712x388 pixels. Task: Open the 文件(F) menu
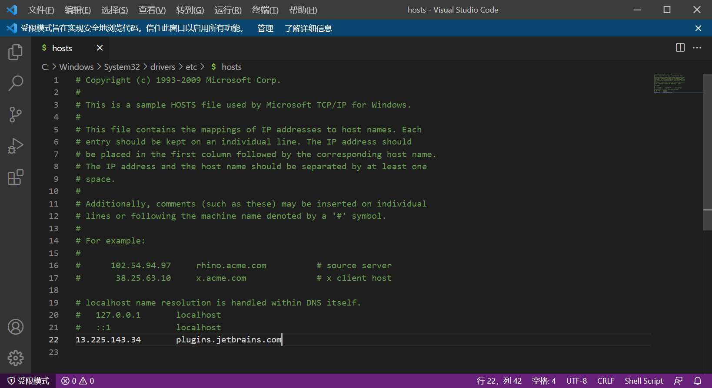41,10
